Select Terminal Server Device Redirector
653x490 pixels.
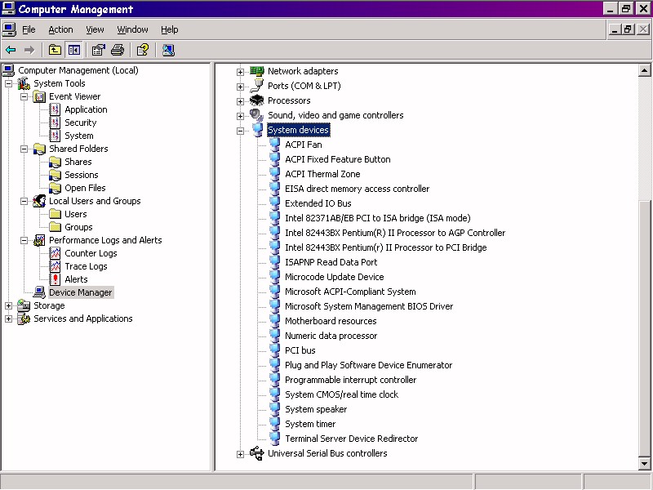click(351, 439)
